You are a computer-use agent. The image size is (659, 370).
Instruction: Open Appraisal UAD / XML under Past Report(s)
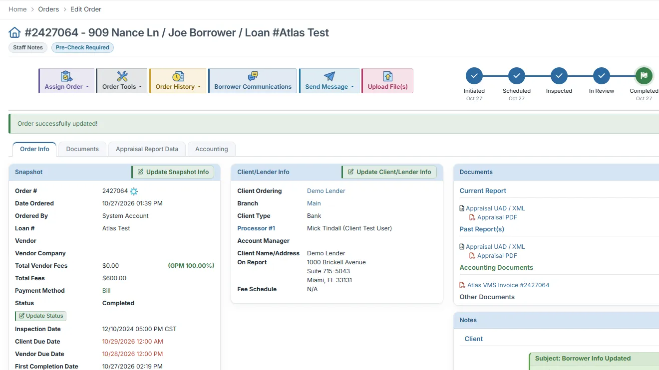pyautogui.click(x=495, y=247)
